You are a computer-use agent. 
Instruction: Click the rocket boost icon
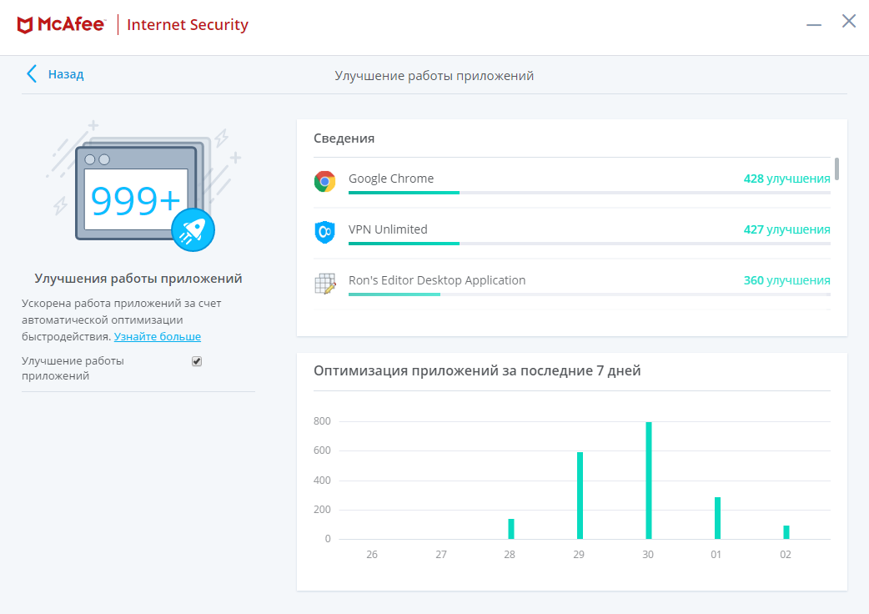pyautogui.click(x=193, y=230)
